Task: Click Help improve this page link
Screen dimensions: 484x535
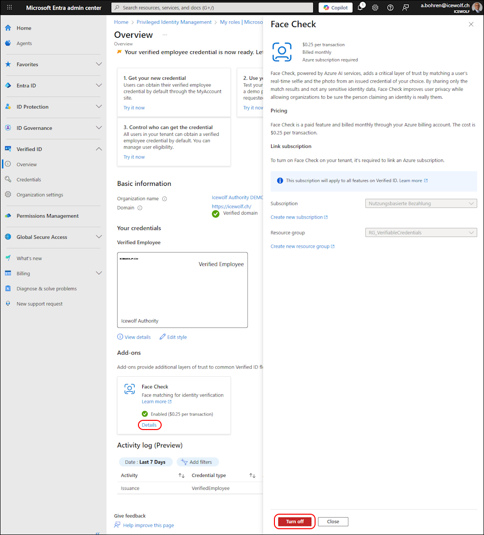Action: pyautogui.click(x=149, y=525)
